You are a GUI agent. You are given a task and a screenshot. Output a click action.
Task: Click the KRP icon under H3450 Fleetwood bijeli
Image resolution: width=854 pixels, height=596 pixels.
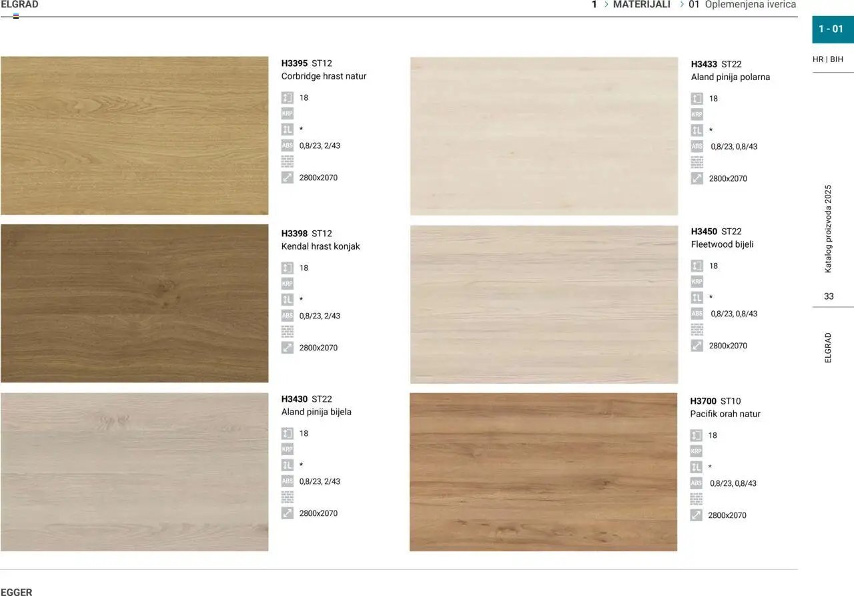pyautogui.click(x=697, y=282)
